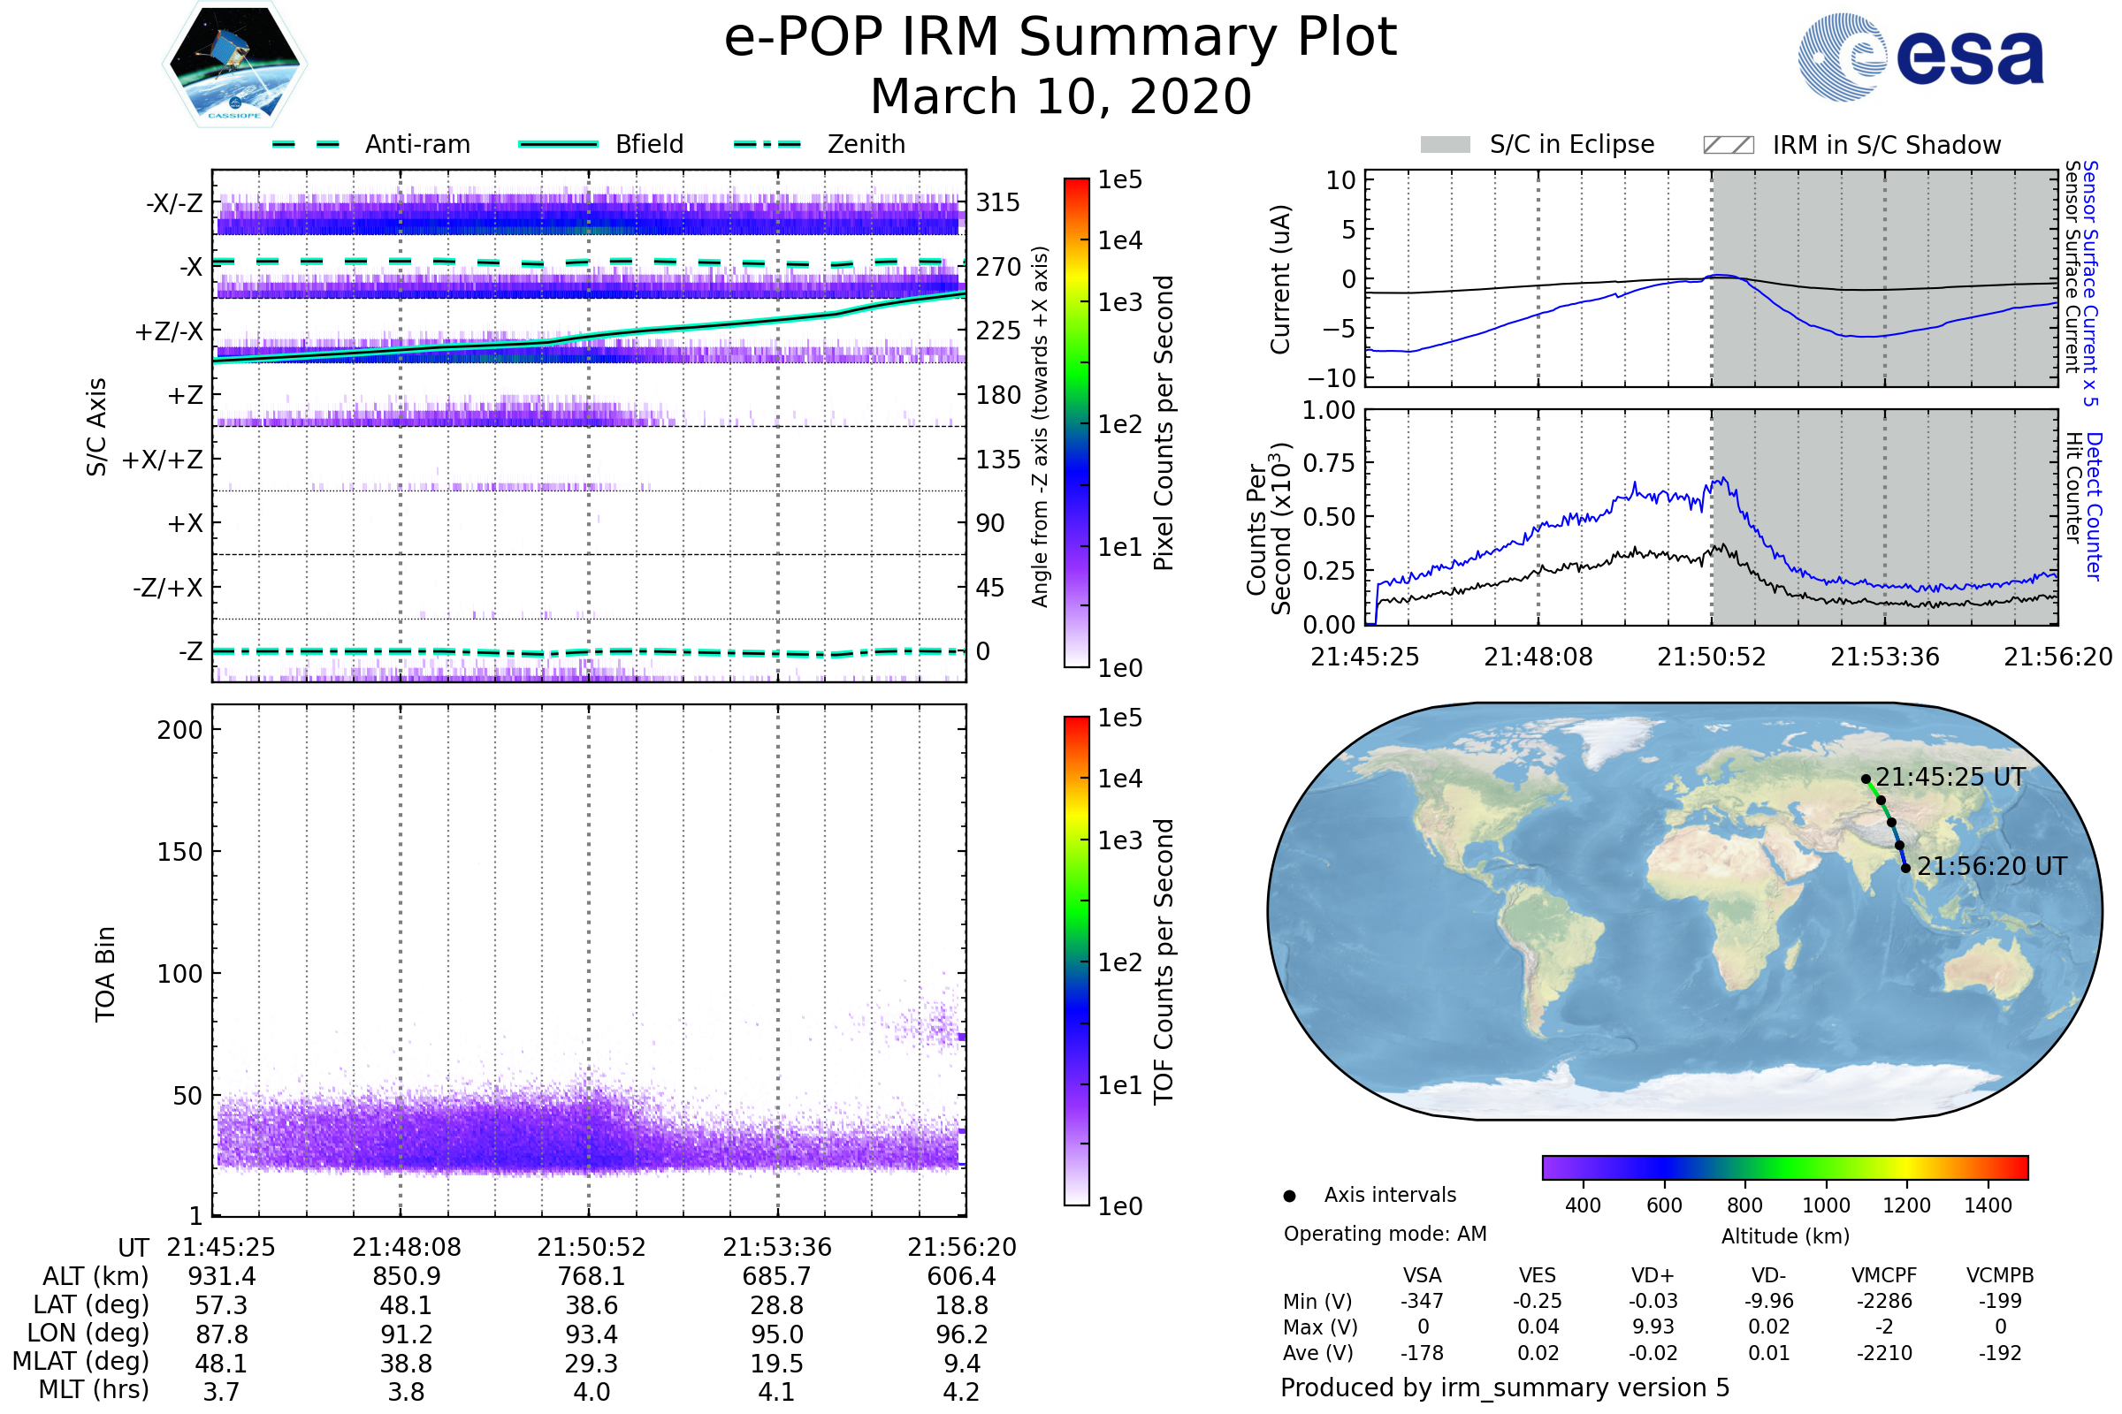Click the Axis intervals black dot marker
The width and height of the screenshot is (2122, 1414).
(1290, 1197)
